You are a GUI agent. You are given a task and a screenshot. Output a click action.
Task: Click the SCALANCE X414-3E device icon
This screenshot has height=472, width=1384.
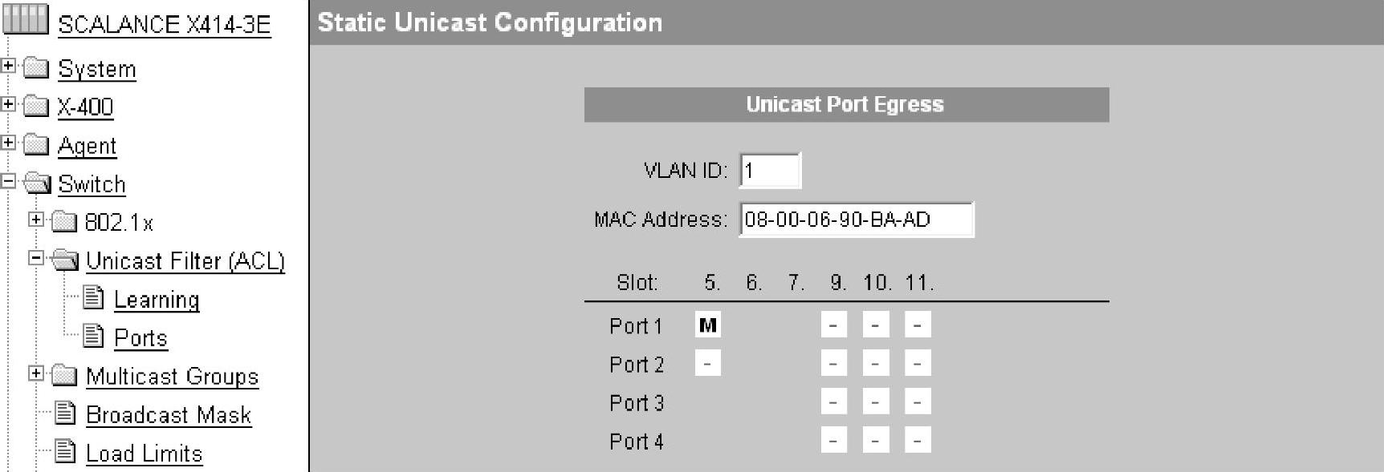(25, 18)
